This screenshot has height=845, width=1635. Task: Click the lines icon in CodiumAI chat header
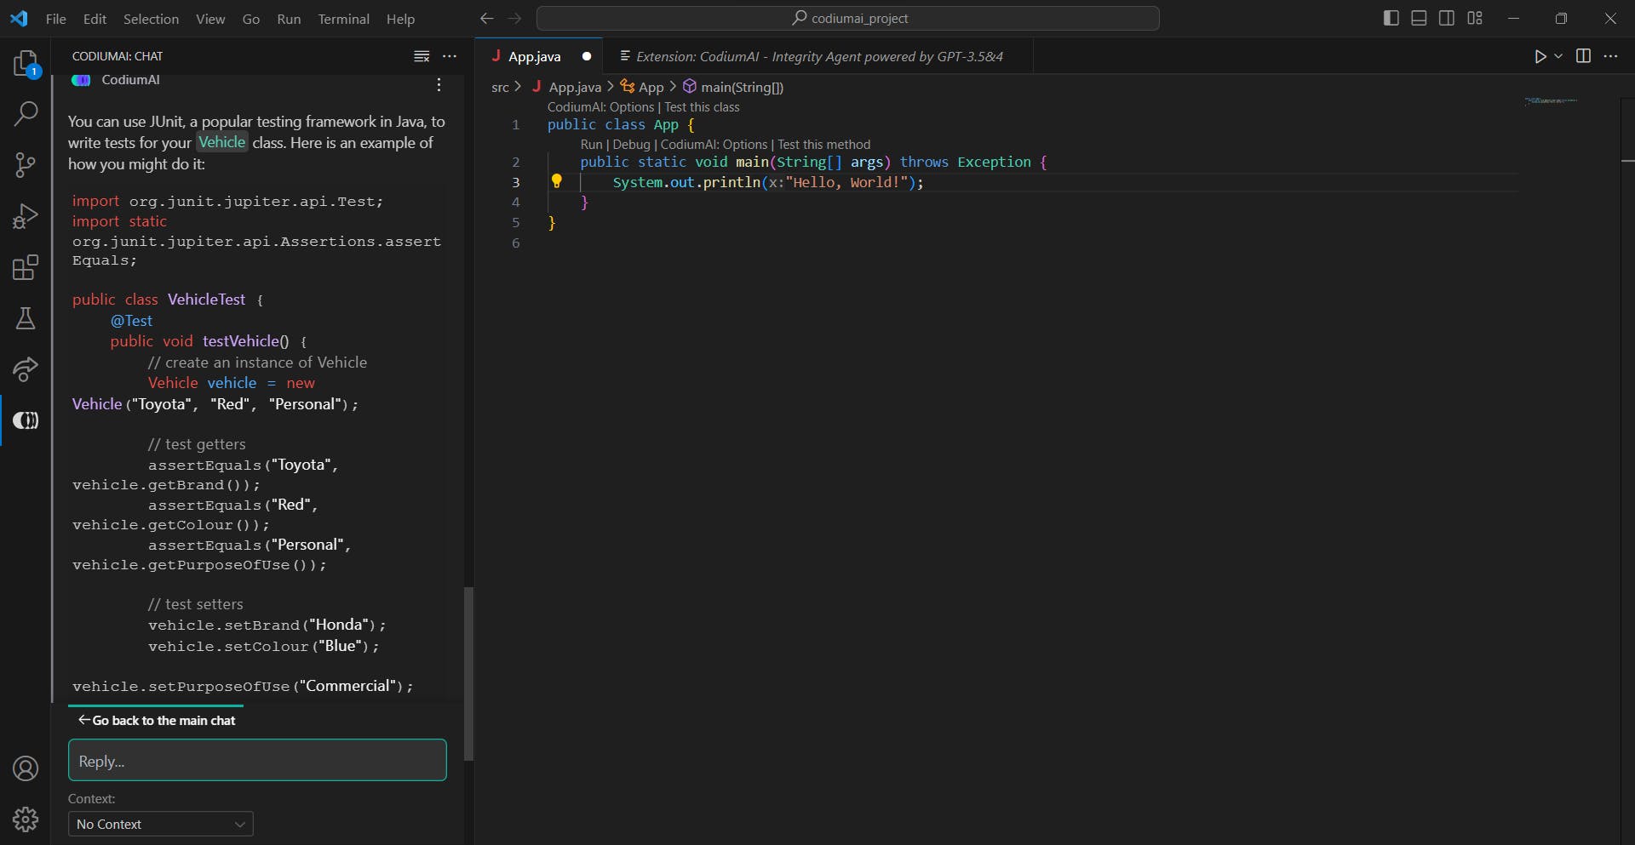422,56
